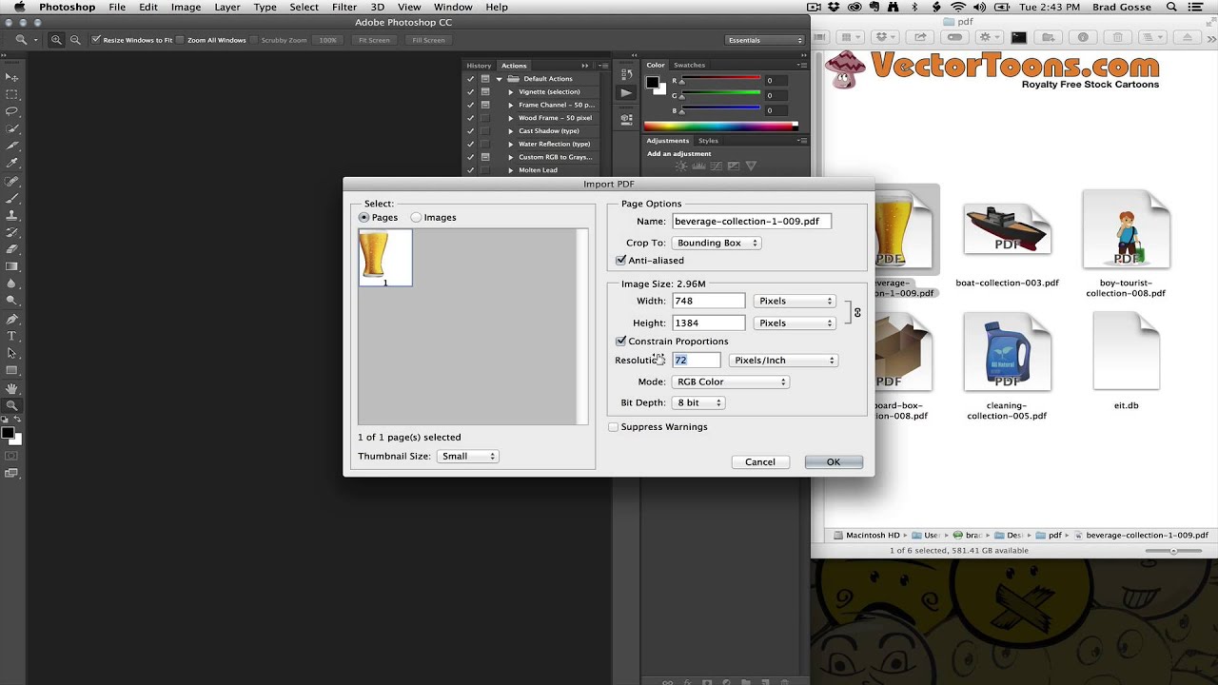Image resolution: width=1218 pixels, height=685 pixels.
Task: Open Spotlight search in menu bar
Action: [x=1171, y=7]
